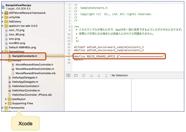This screenshot has width=186, height=132.
Task: Open MovieRewardViewController.h
Action: coord(34,65)
